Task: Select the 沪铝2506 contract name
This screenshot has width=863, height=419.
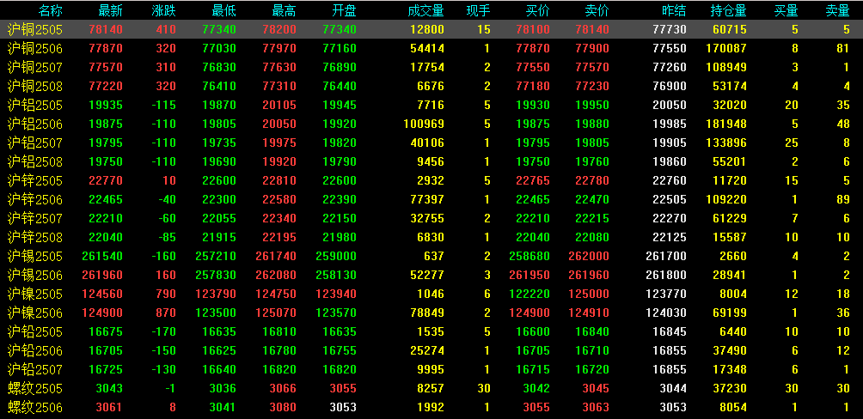Action: tap(35, 124)
